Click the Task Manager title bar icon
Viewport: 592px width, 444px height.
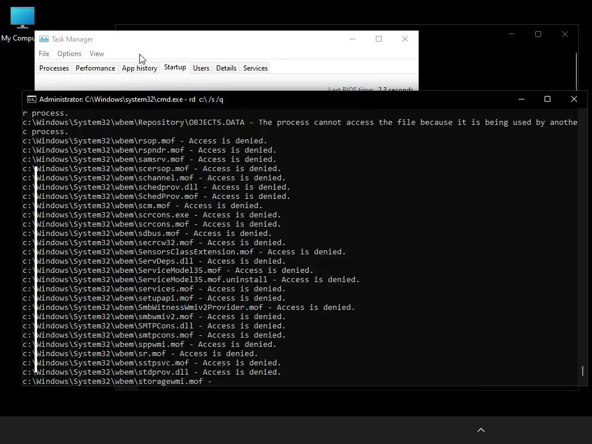pos(44,39)
